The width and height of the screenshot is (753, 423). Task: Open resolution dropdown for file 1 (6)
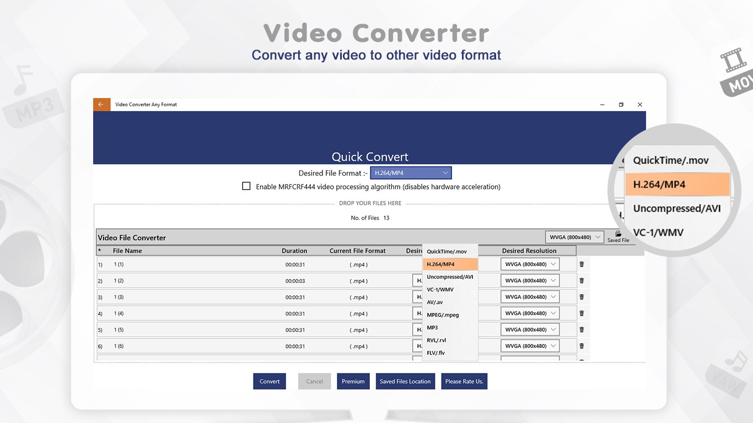(530, 346)
